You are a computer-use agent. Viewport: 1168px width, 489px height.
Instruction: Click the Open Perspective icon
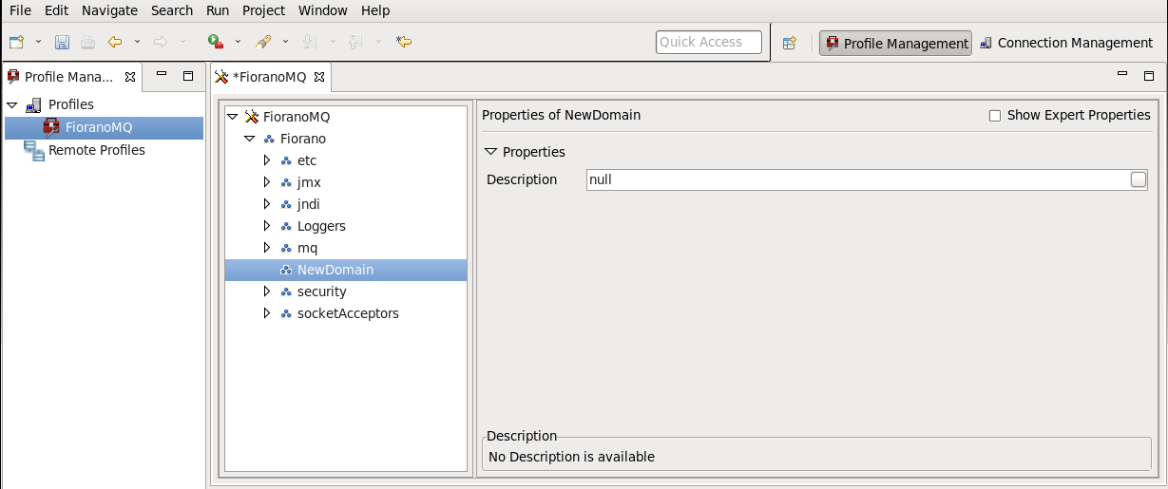(789, 43)
